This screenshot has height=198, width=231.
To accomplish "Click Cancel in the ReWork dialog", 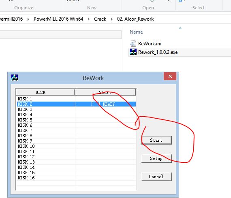I will tap(156, 177).
